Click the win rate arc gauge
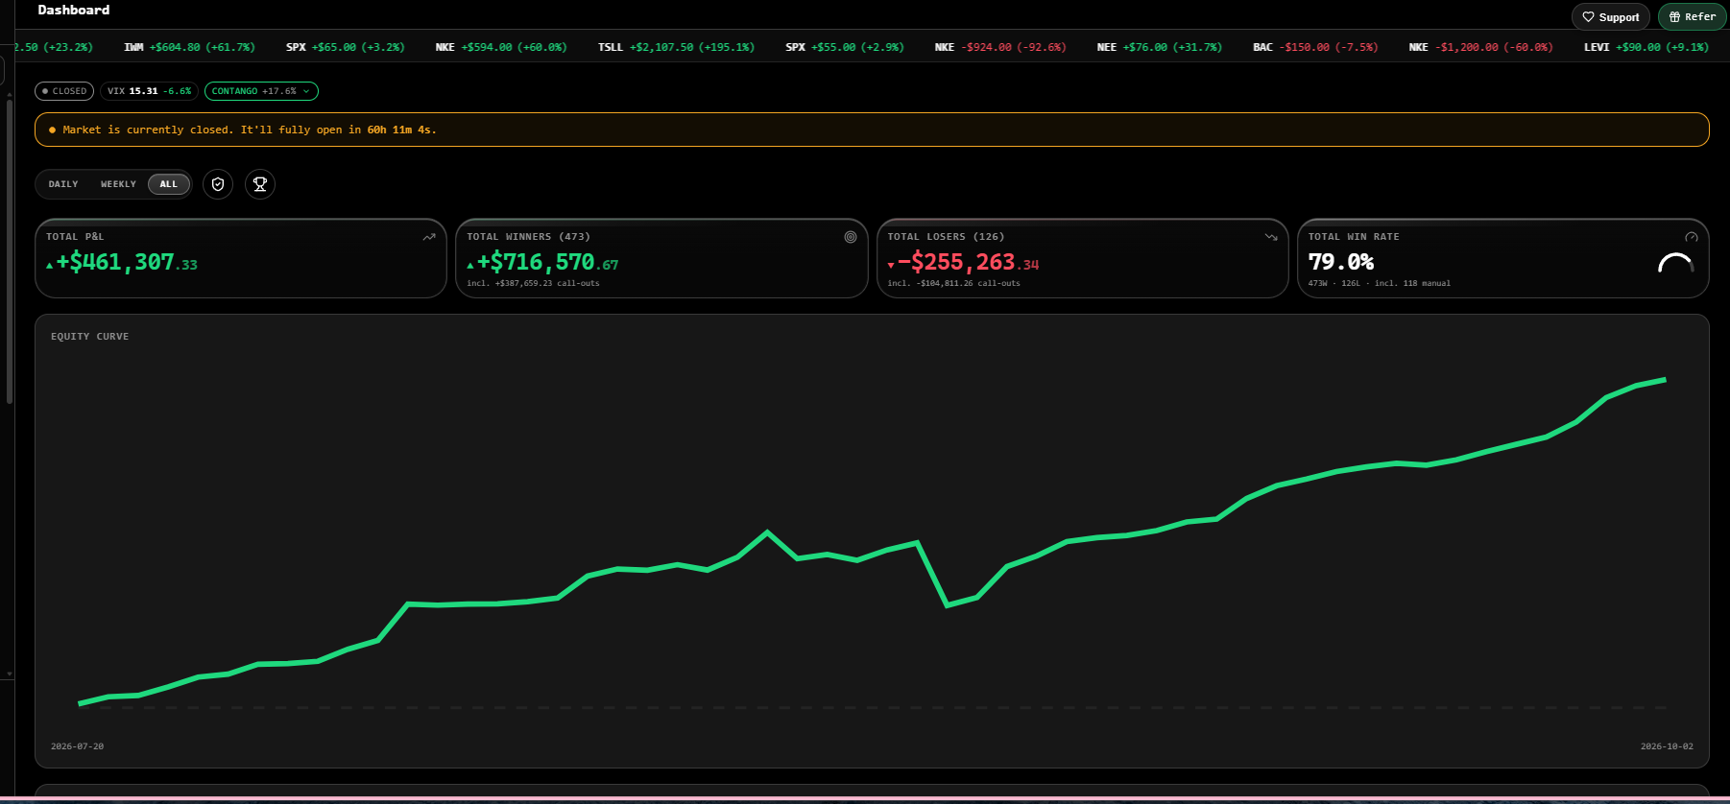 click(x=1676, y=263)
